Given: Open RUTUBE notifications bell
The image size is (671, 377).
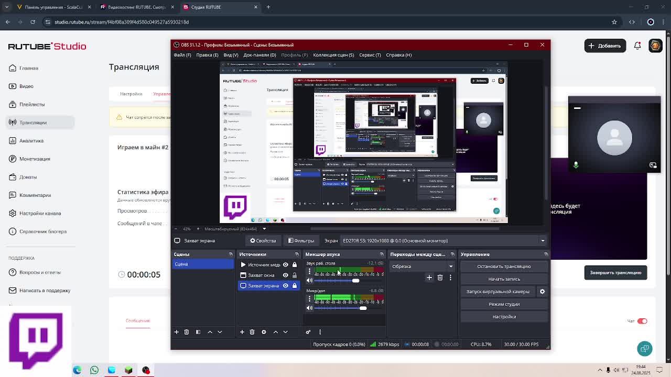Looking at the screenshot, I should point(637,46).
